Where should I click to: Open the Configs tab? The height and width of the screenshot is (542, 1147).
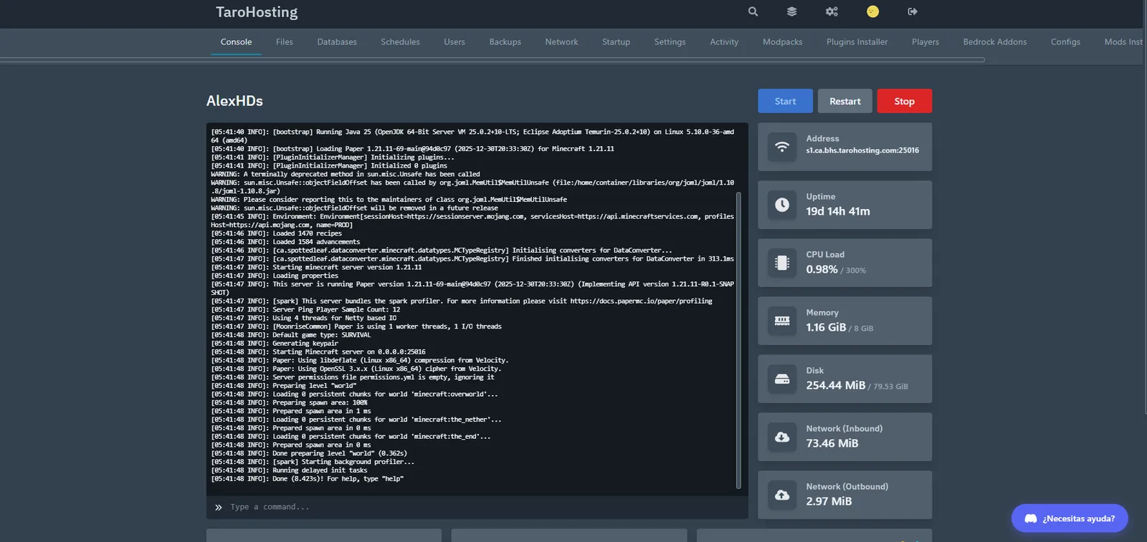coord(1065,42)
